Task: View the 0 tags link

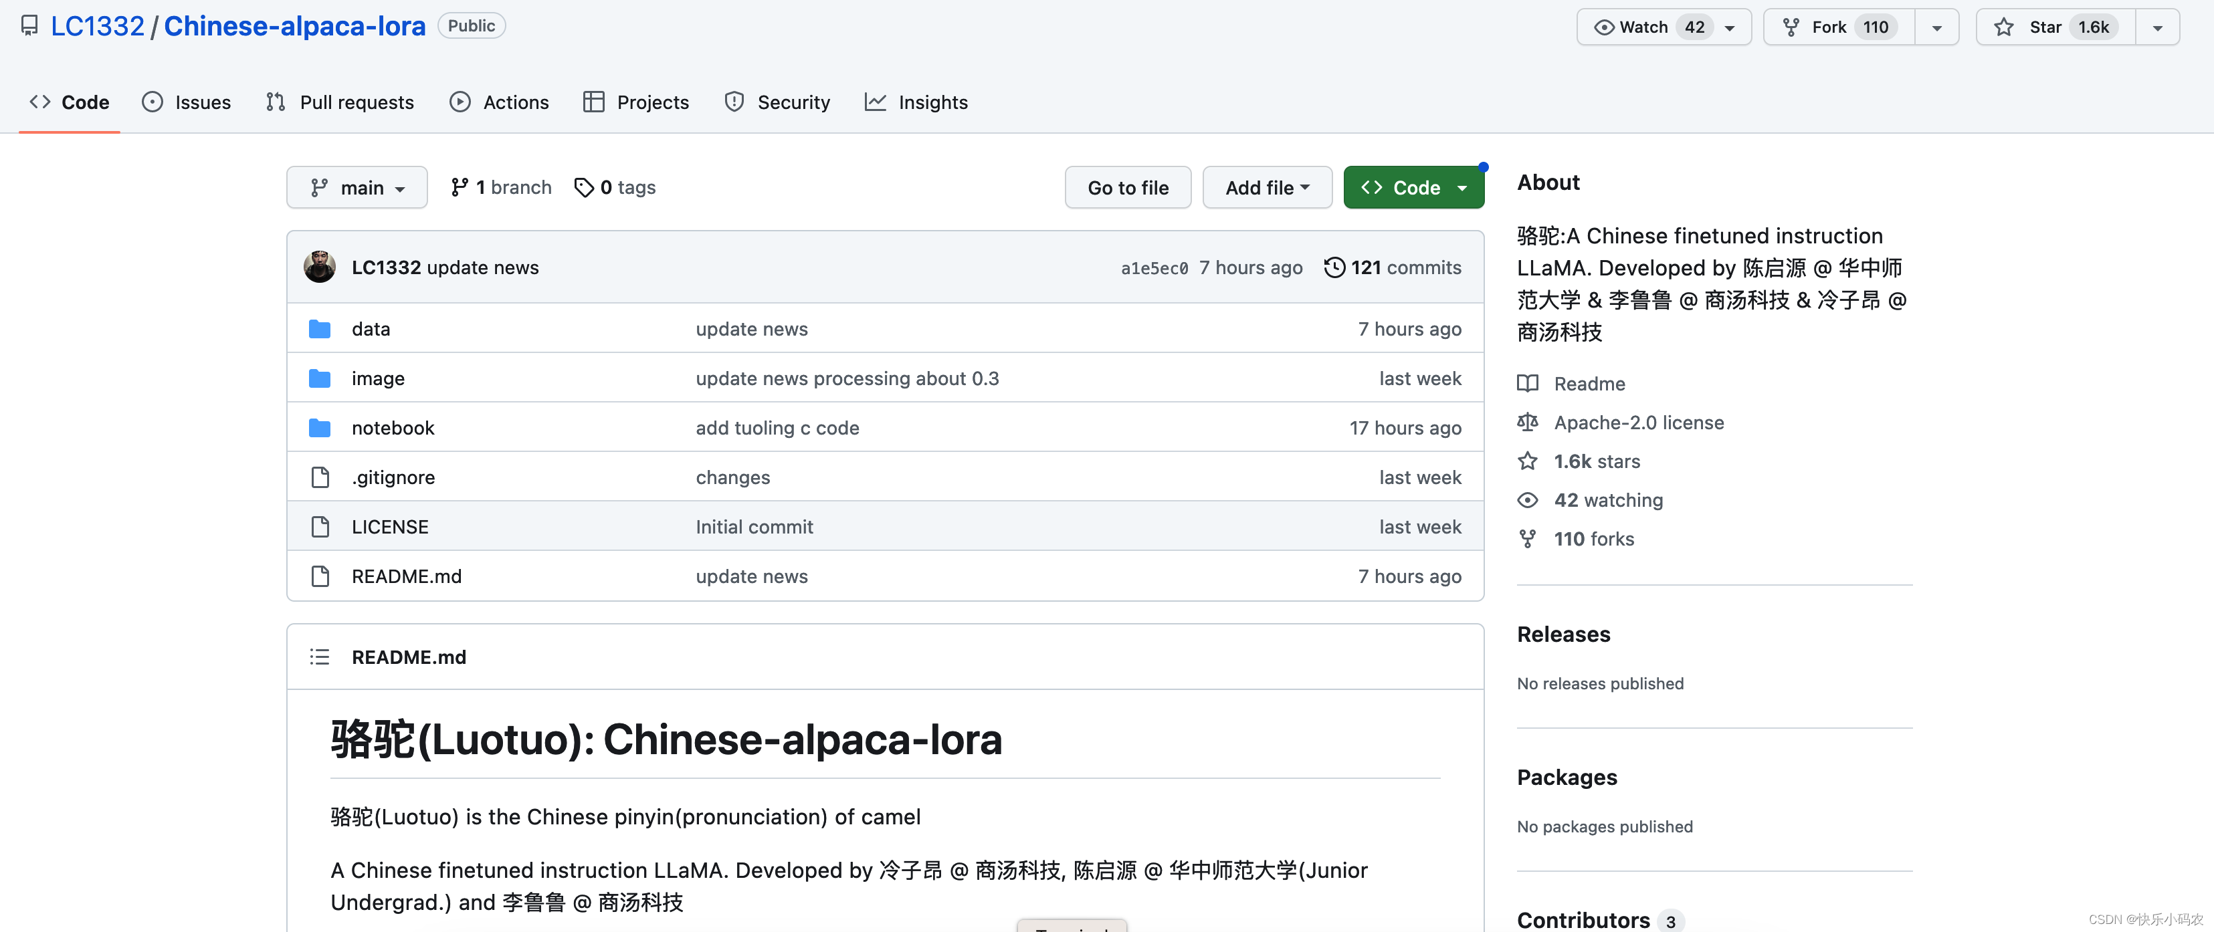Action: point(615,187)
